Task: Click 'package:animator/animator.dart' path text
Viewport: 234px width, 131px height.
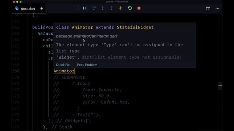Action: [x=87, y=36]
